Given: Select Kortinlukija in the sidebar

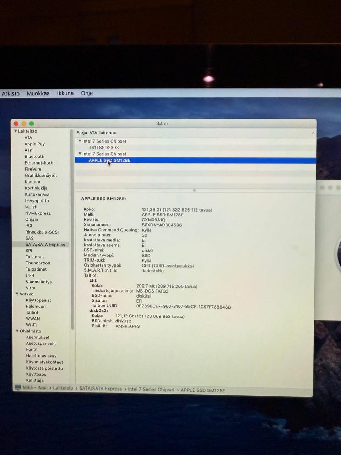Looking at the screenshot, I should (x=36, y=188).
